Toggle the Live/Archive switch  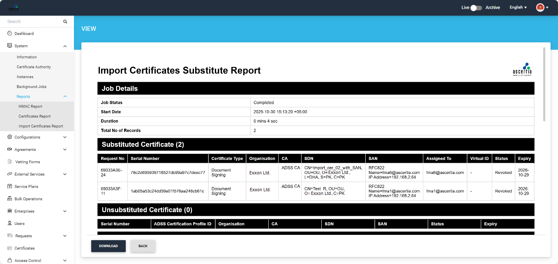[x=476, y=7]
